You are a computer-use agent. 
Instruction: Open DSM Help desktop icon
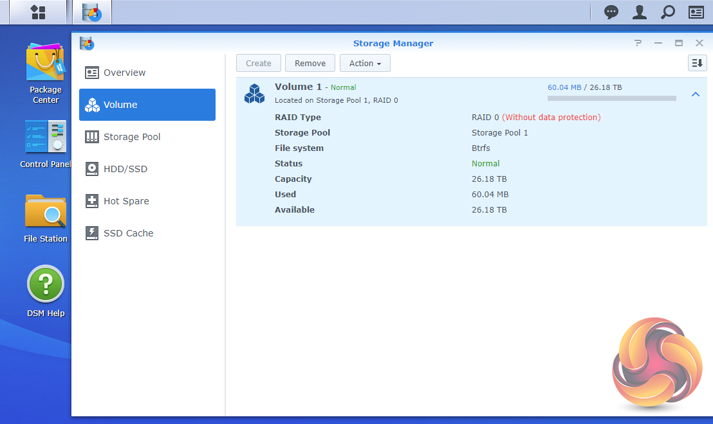point(46,290)
